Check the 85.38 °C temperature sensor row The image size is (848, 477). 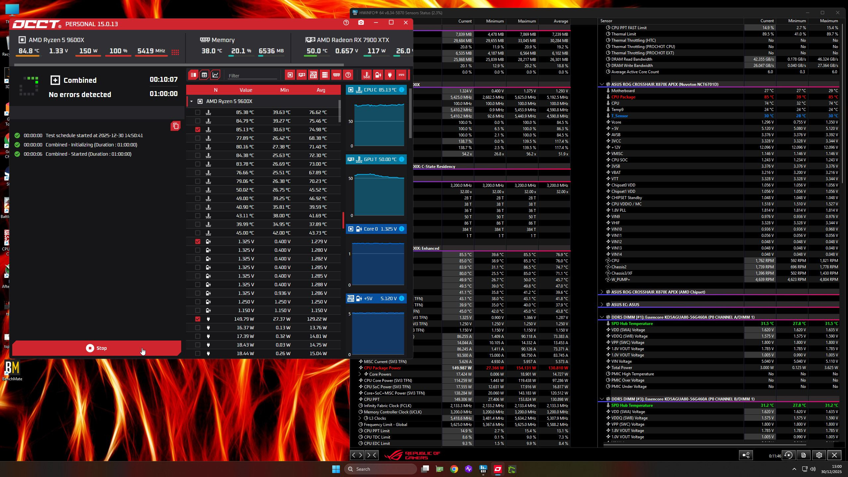[x=198, y=112]
